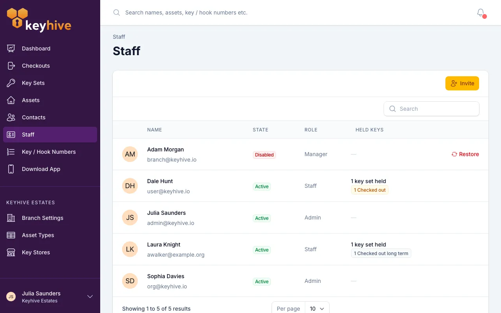
Task: Select Key / Hook Numbers menu item
Action: 50,152
